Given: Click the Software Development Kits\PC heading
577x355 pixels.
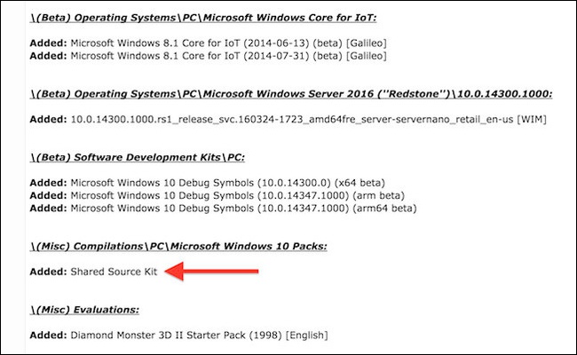Looking at the screenshot, I should (x=138, y=157).
